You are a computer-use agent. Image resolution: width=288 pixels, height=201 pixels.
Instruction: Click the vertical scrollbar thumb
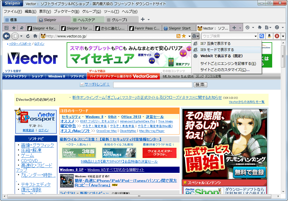click(283, 56)
